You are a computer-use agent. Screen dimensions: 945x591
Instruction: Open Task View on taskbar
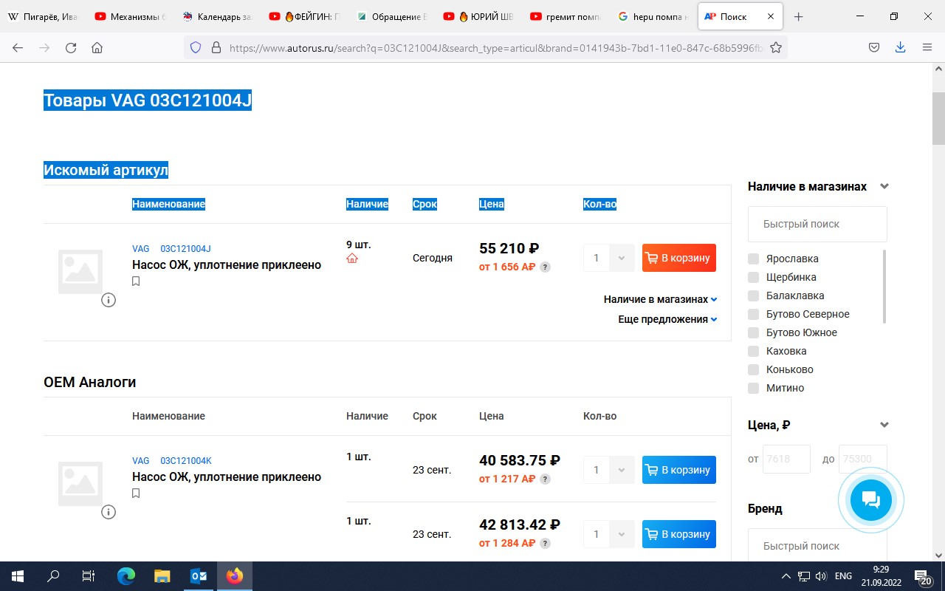pyautogui.click(x=89, y=576)
